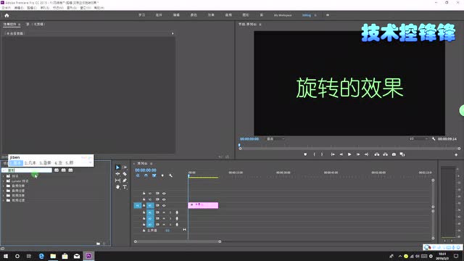Click the Extract button in Program monitor
This screenshot has height=261, width=464.
click(385, 154)
